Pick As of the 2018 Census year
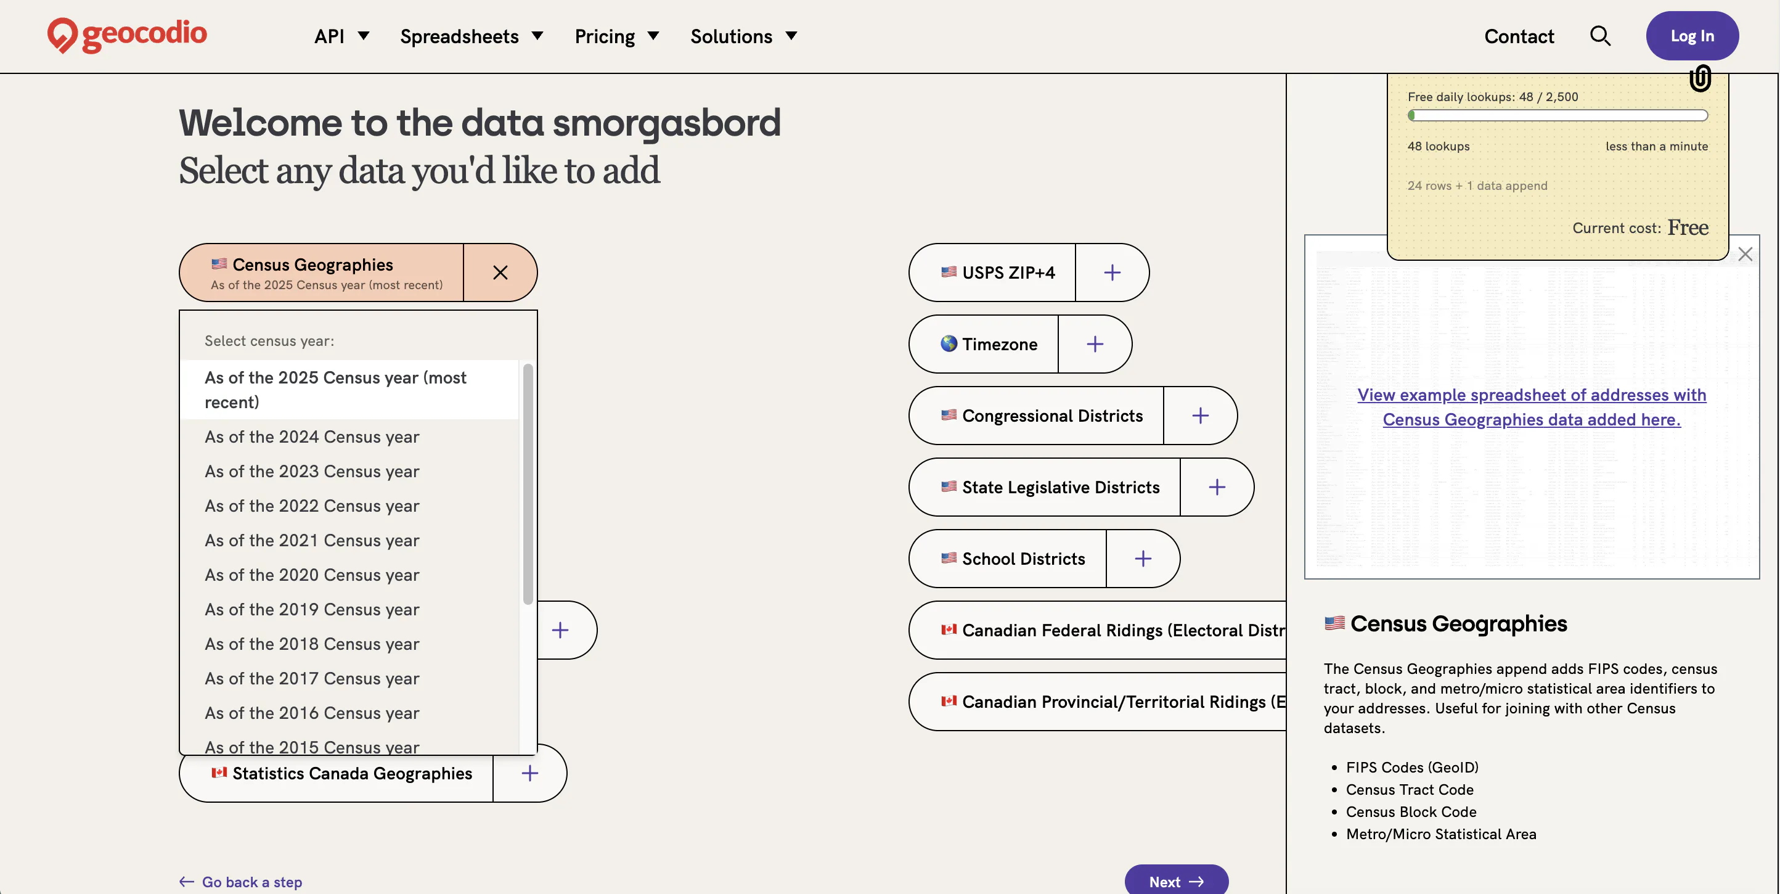Image resolution: width=1780 pixels, height=894 pixels. click(x=349, y=644)
